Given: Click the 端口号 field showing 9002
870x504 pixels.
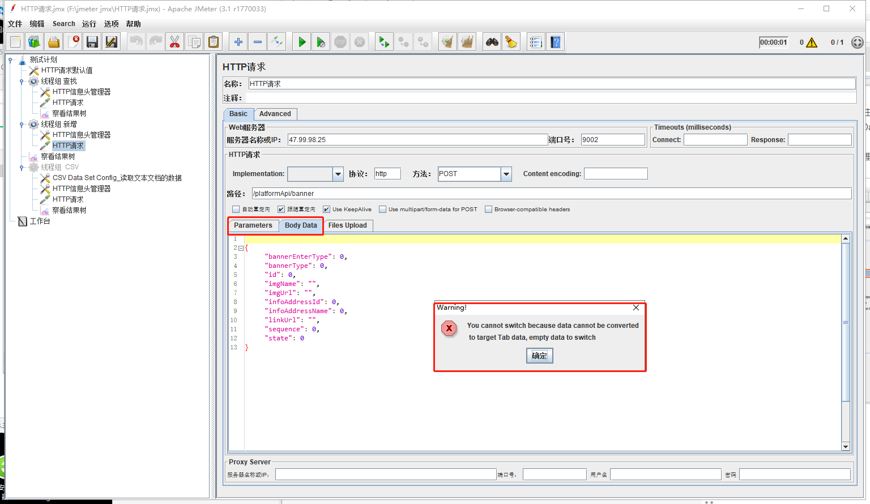Looking at the screenshot, I should coord(613,140).
